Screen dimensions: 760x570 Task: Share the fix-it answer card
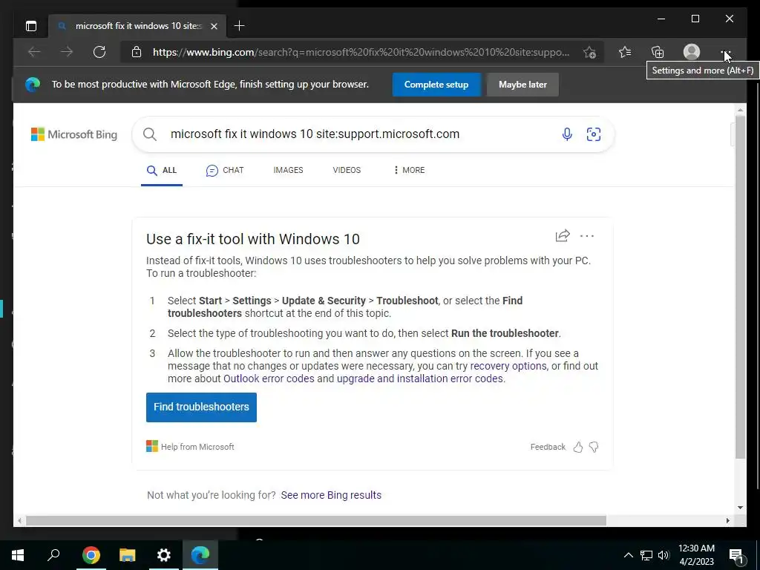563,236
